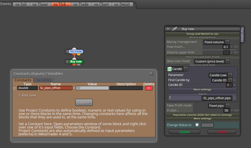
Task: Pin the Buy now panel with pushpin icon
Action: tap(174, 29)
